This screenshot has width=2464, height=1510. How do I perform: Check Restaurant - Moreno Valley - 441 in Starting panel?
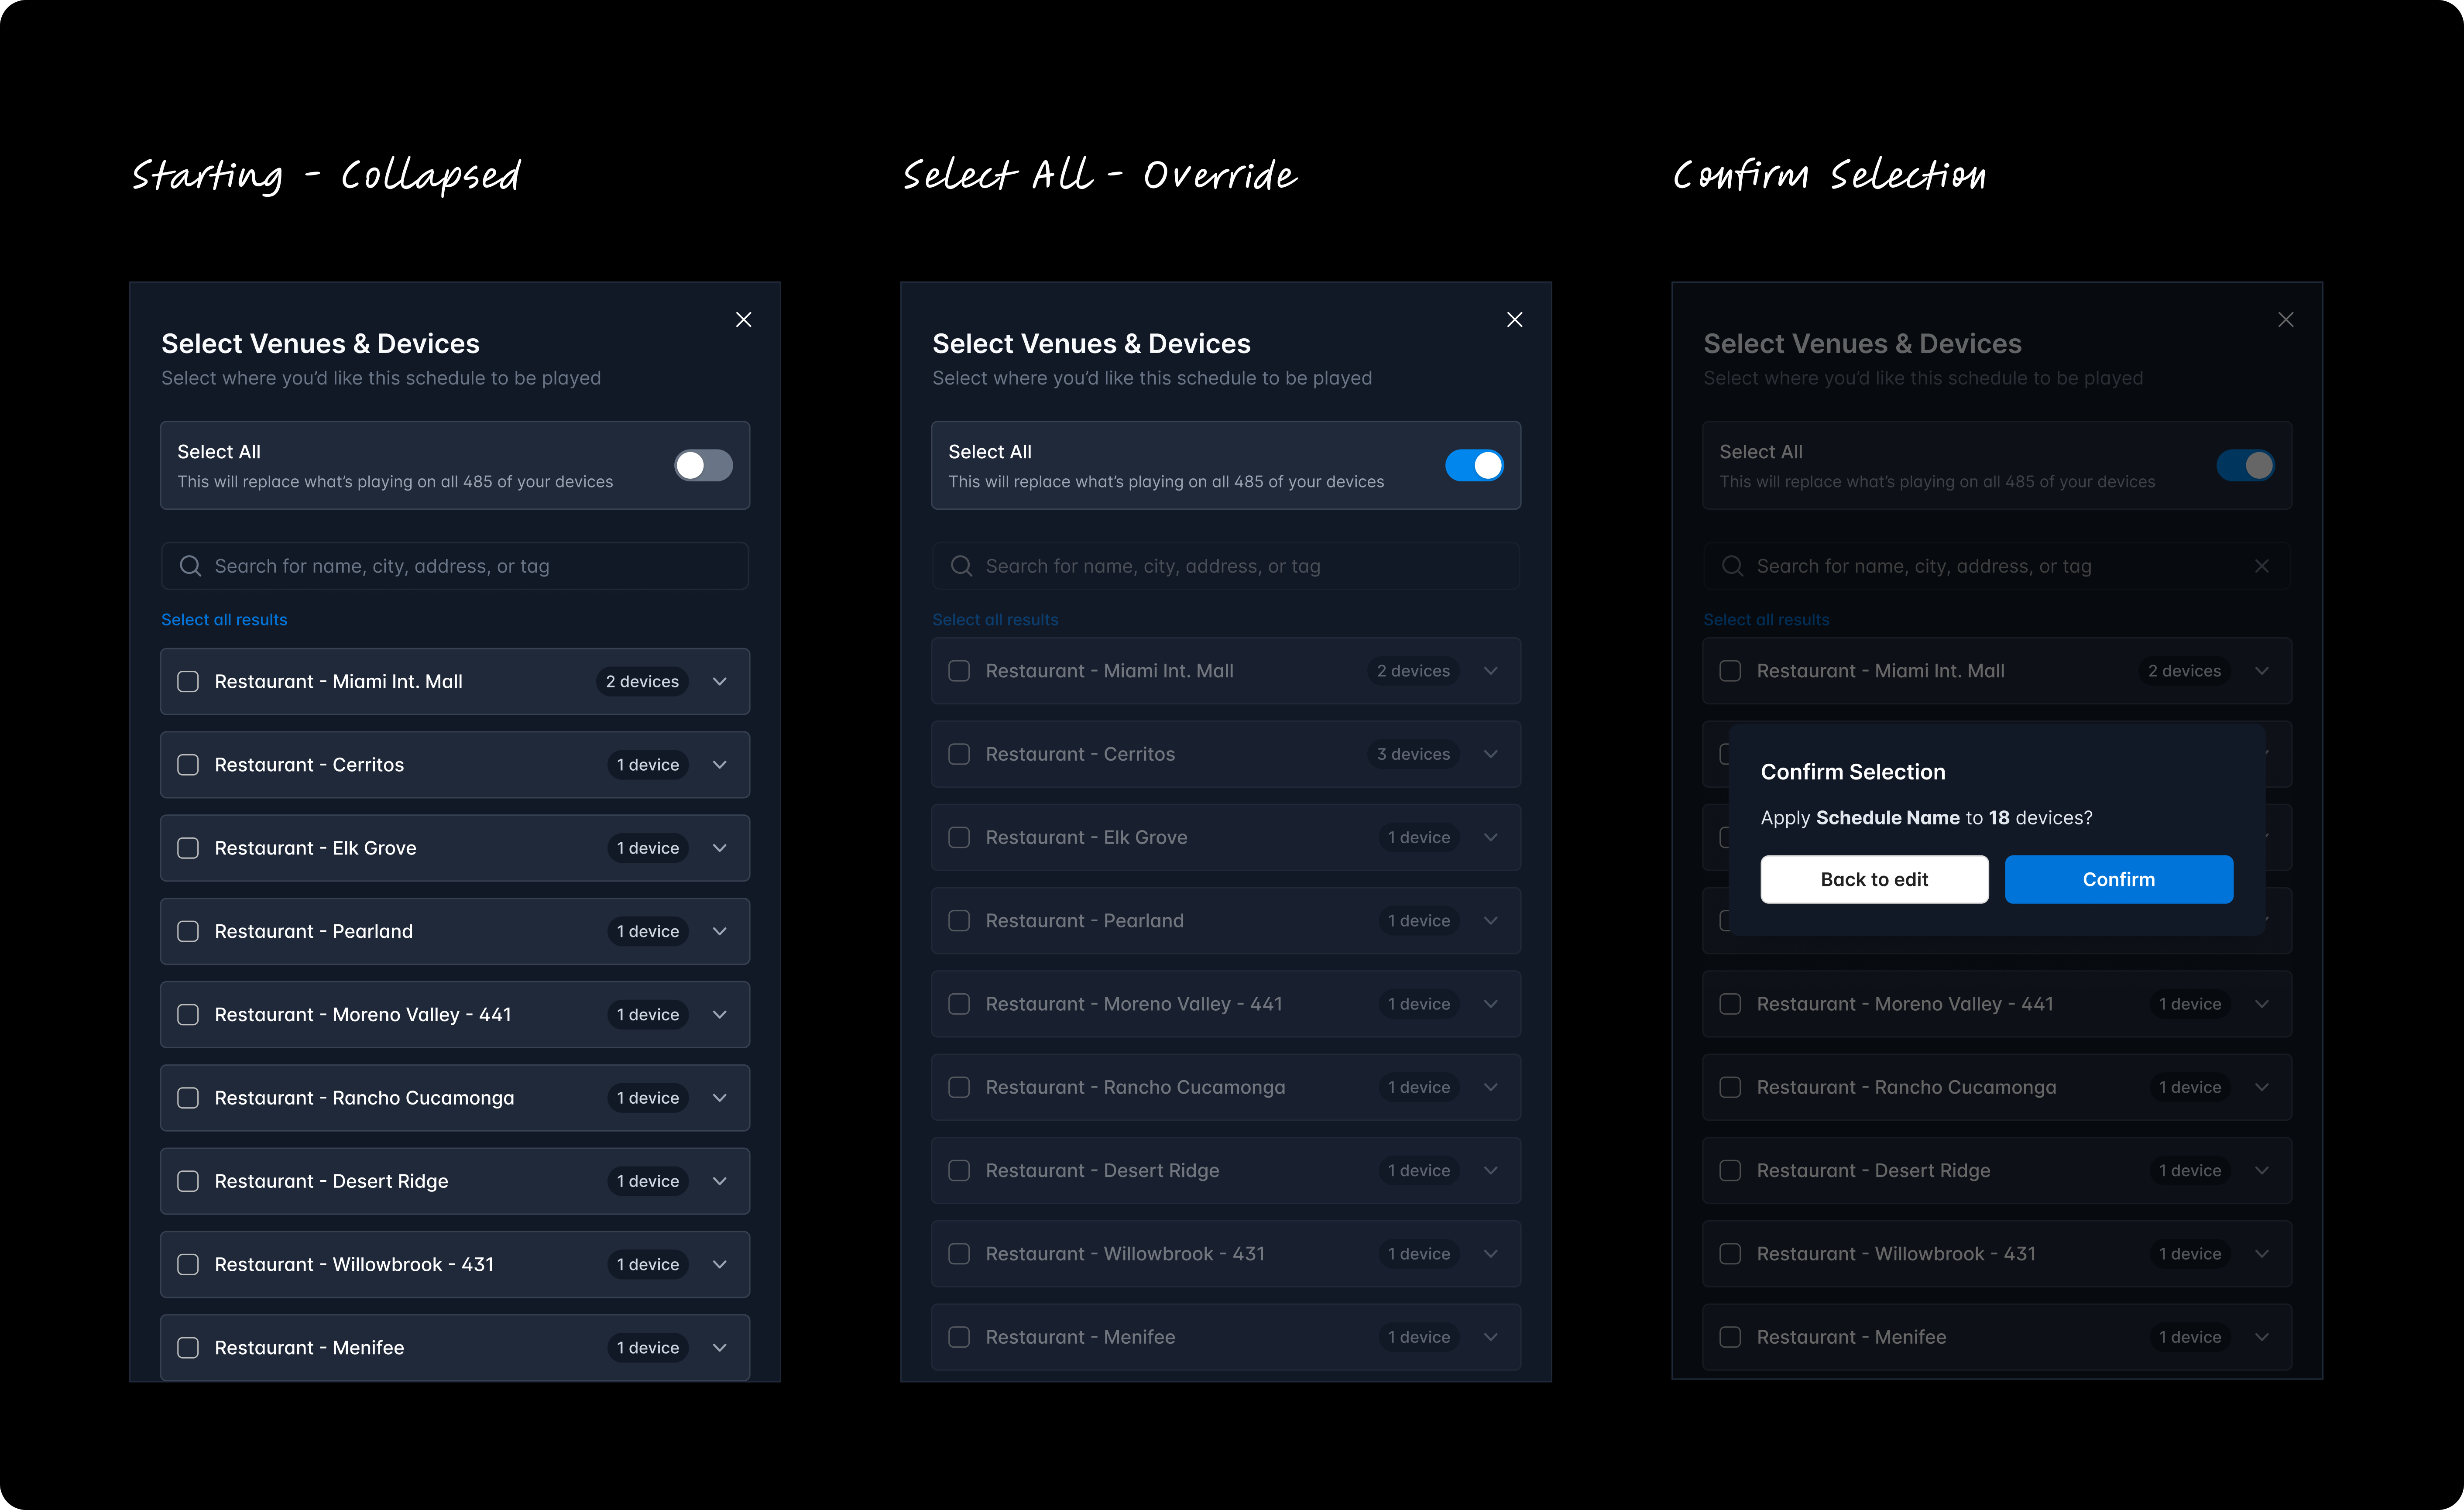pos(188,1015)
